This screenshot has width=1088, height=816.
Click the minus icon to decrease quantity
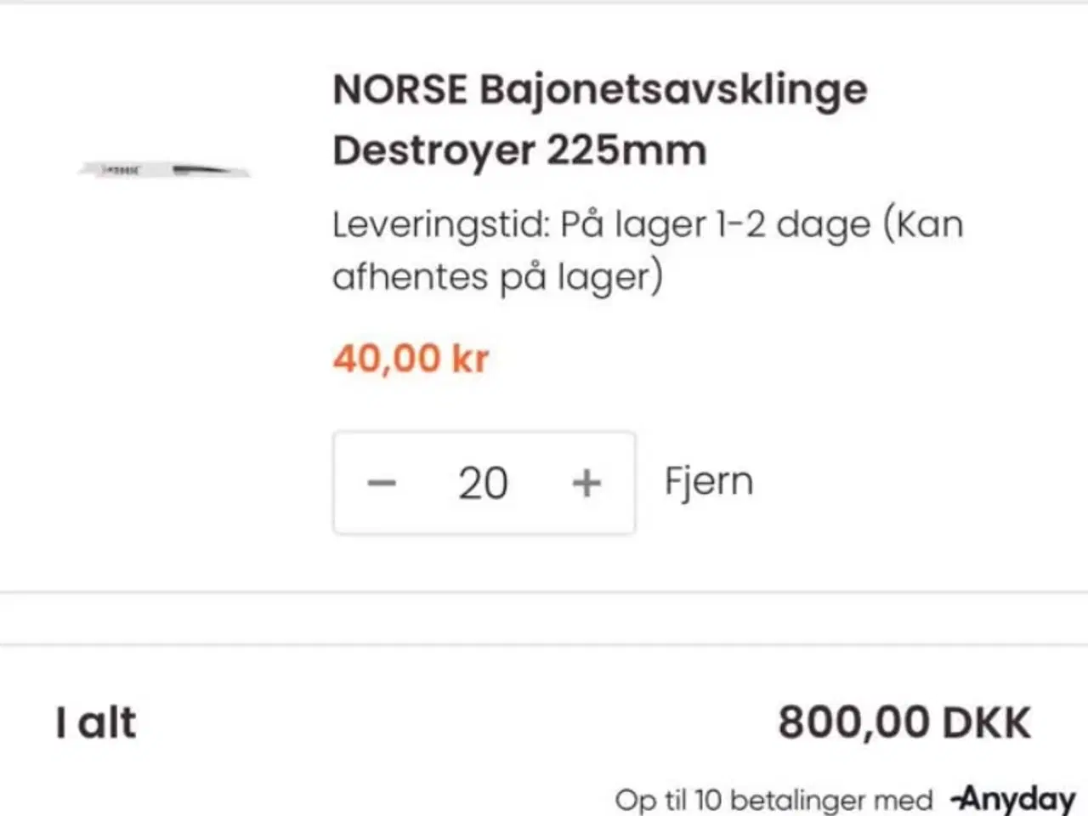pos(382,482)
